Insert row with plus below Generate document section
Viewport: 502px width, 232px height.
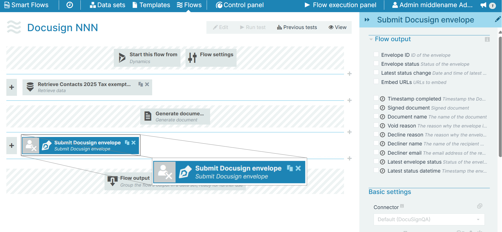point(350,132)
